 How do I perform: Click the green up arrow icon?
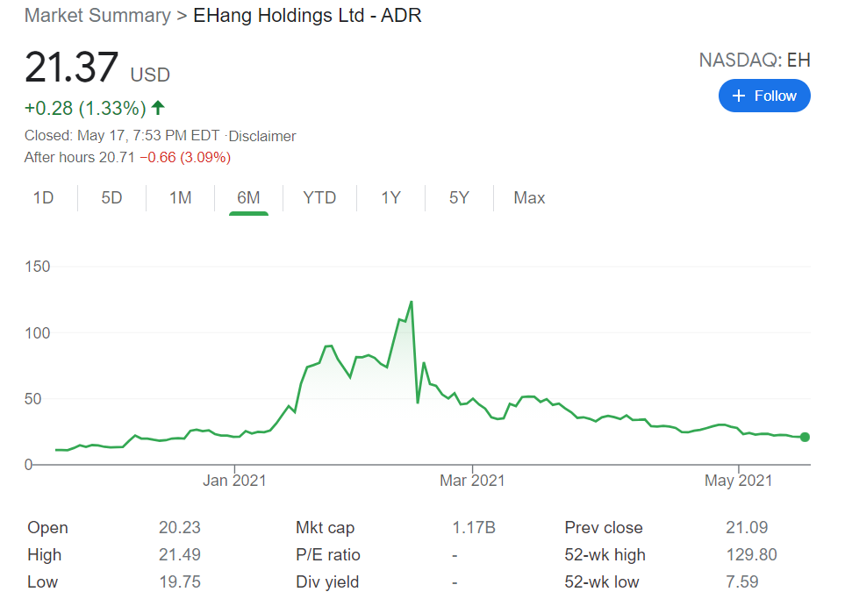(158, 108)
